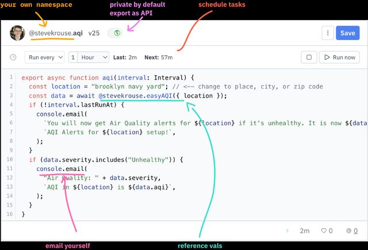This screenshot has width=368, height=250.
Task: Click the Save button
Action: tap(347, 33)
